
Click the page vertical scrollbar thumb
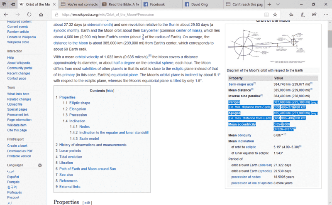pyautogui.click(x=330, y=39)
